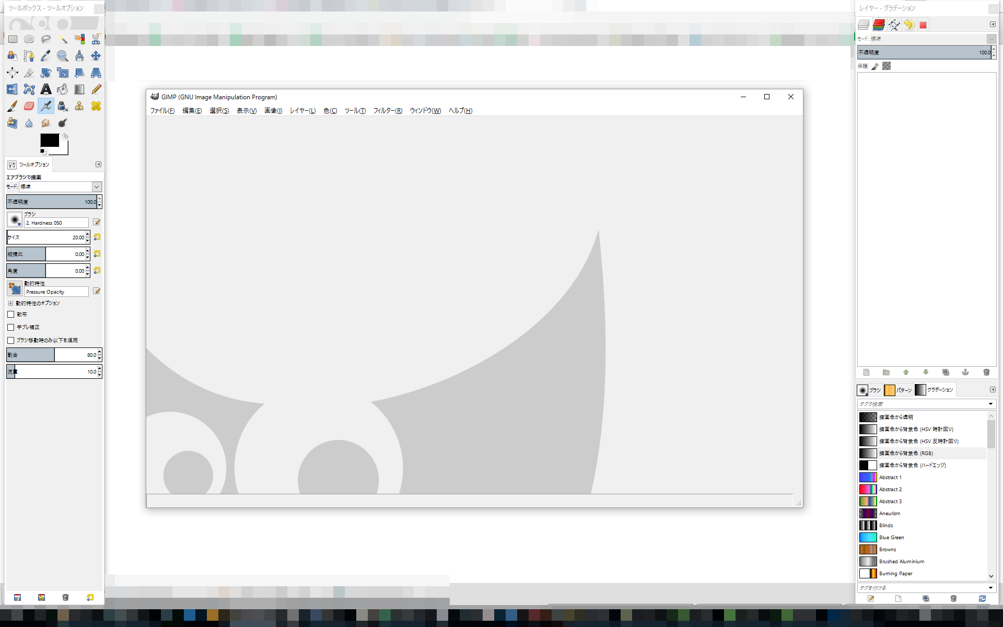
Task: Open the フィルター(R) menu
Action: pos(388,111)
